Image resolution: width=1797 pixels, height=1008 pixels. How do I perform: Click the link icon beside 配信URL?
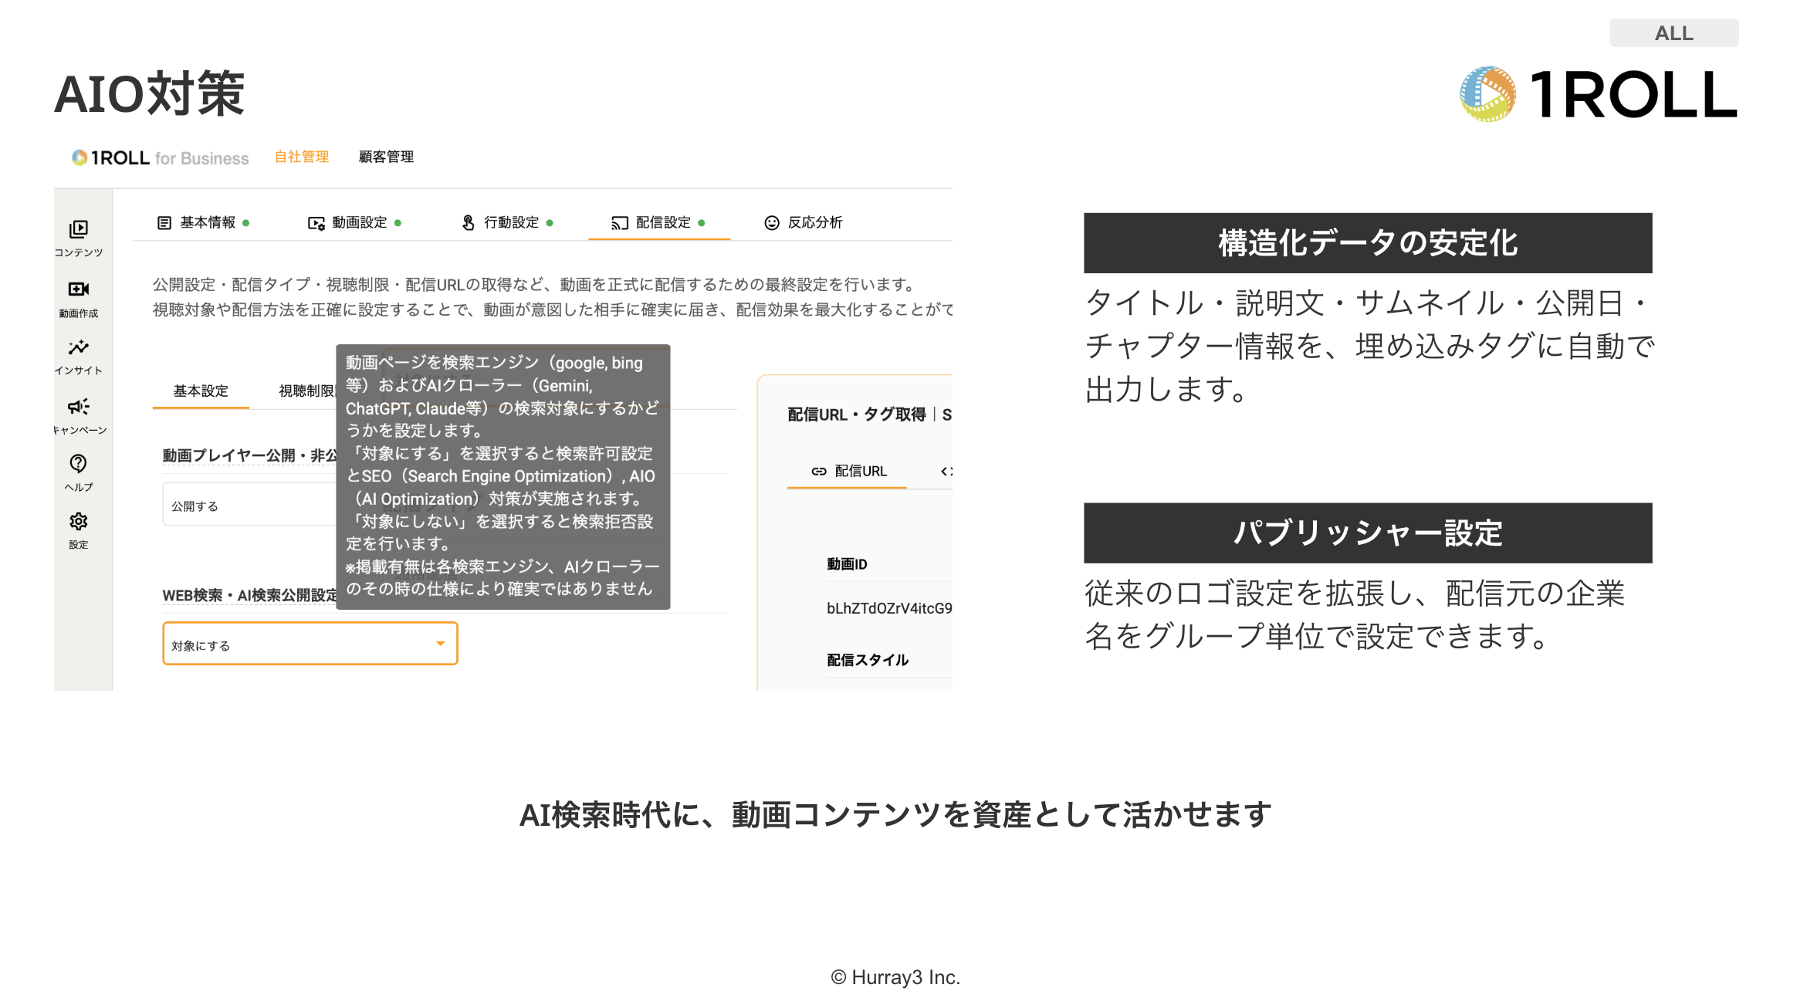click(819, 472)
